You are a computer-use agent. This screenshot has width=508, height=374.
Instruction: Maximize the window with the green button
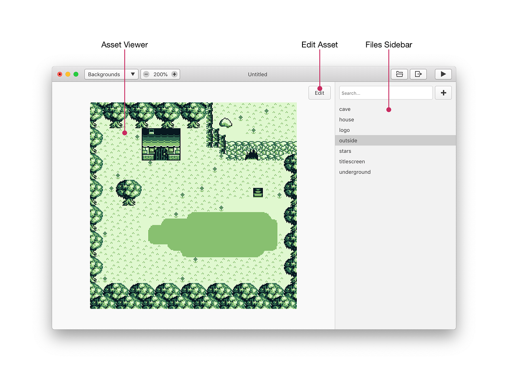[x=76, y=74]
